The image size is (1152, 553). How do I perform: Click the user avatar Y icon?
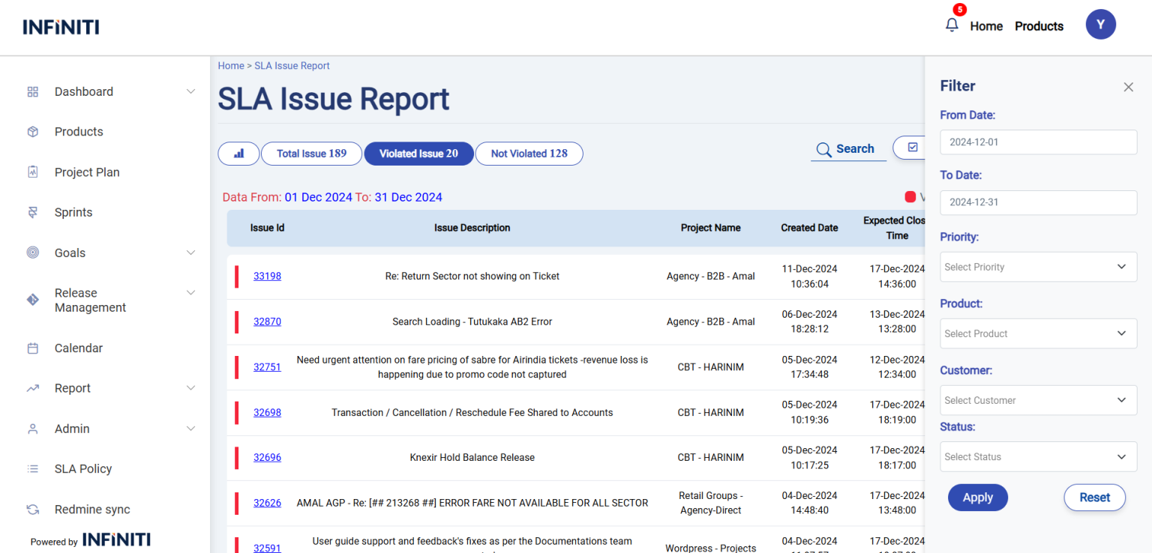click(x=1100, y=25)
